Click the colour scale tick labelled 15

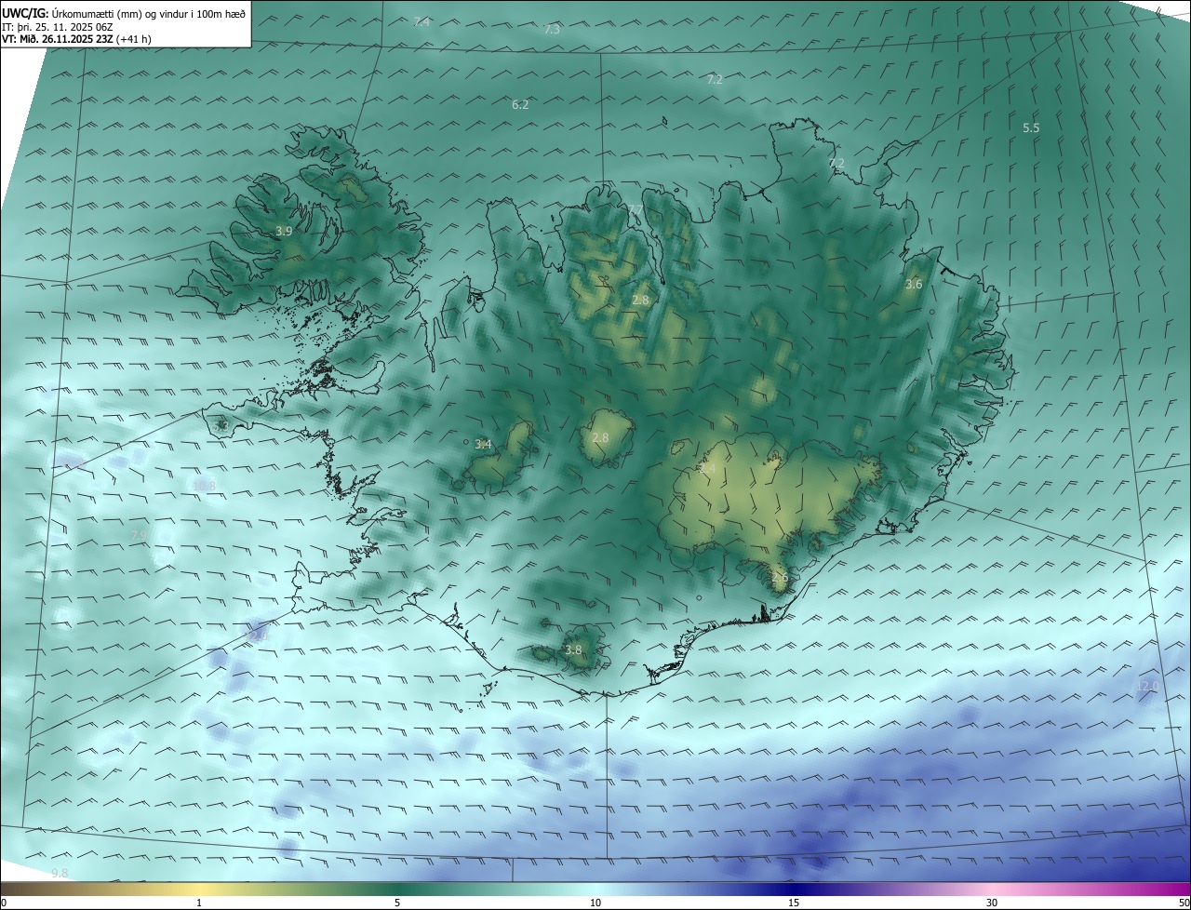pos(794,903)
